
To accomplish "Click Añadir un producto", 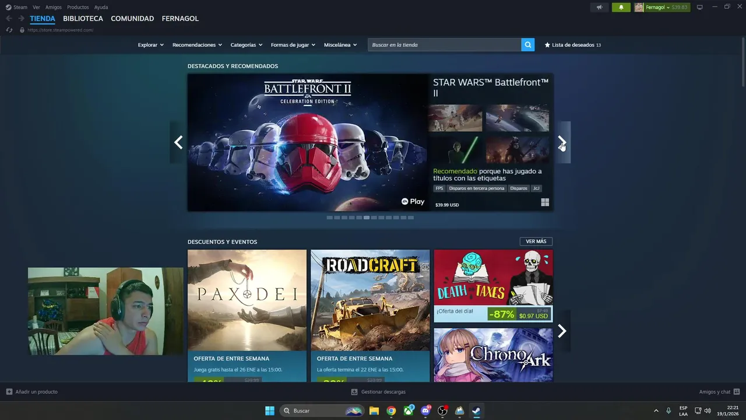I will (x=32, y=392).
